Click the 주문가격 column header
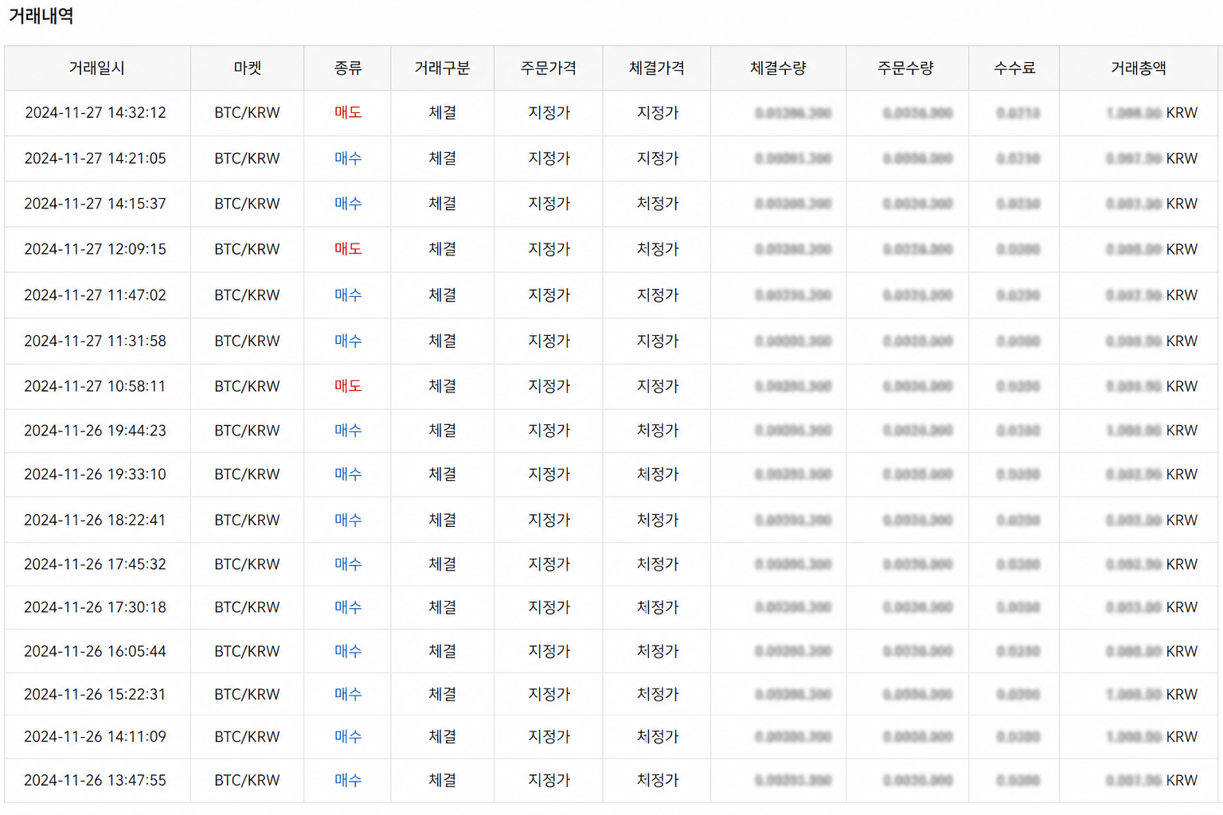This screenshot has height=815, width=1223. pyautogui.click(x=549, y=68)
